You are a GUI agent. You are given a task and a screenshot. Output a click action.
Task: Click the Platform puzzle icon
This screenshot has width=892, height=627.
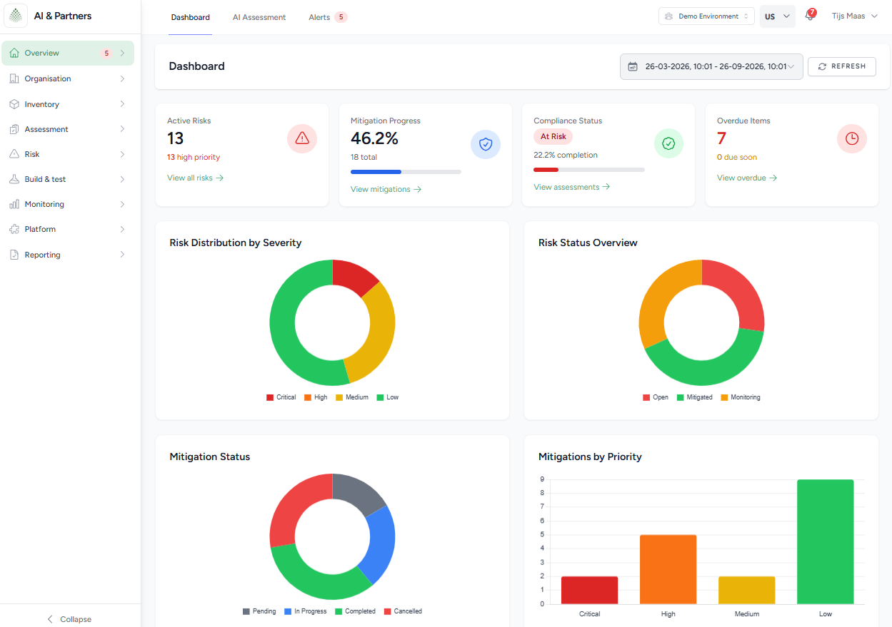coord(14,229)
